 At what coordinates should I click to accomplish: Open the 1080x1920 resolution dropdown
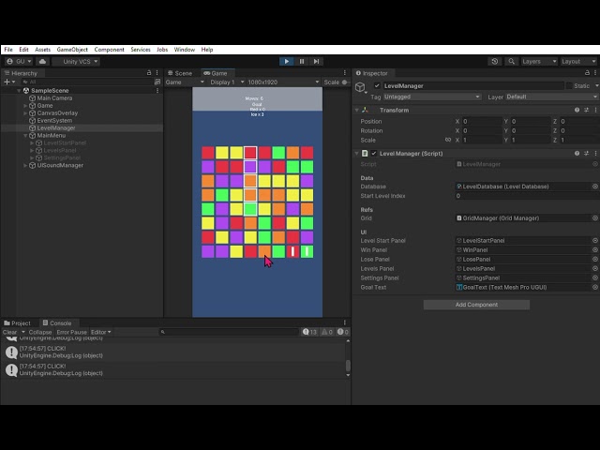[283, 82]
